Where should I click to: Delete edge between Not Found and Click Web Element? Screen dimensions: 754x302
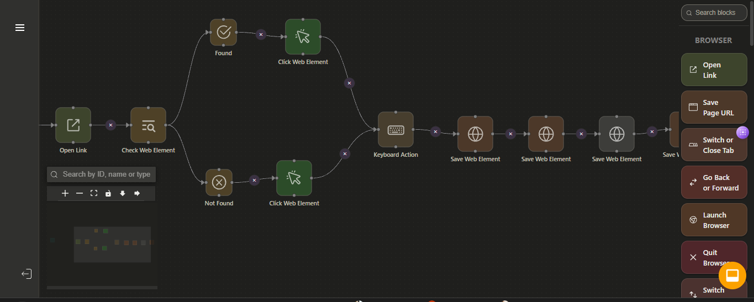(254, 180)
